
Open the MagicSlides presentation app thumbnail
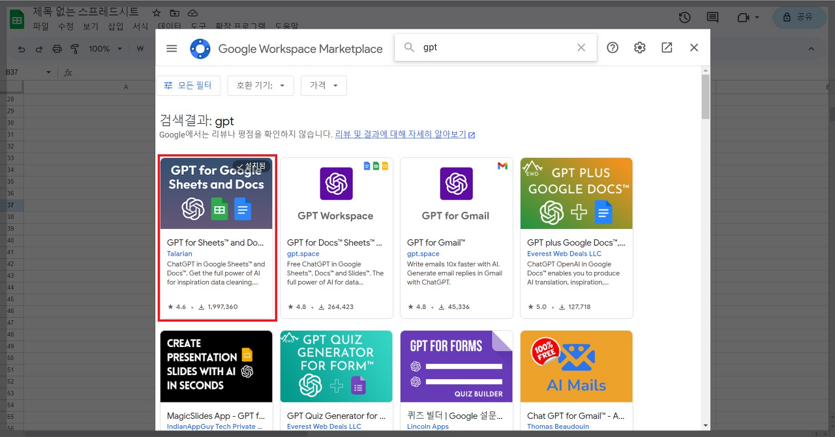[217, 367]
